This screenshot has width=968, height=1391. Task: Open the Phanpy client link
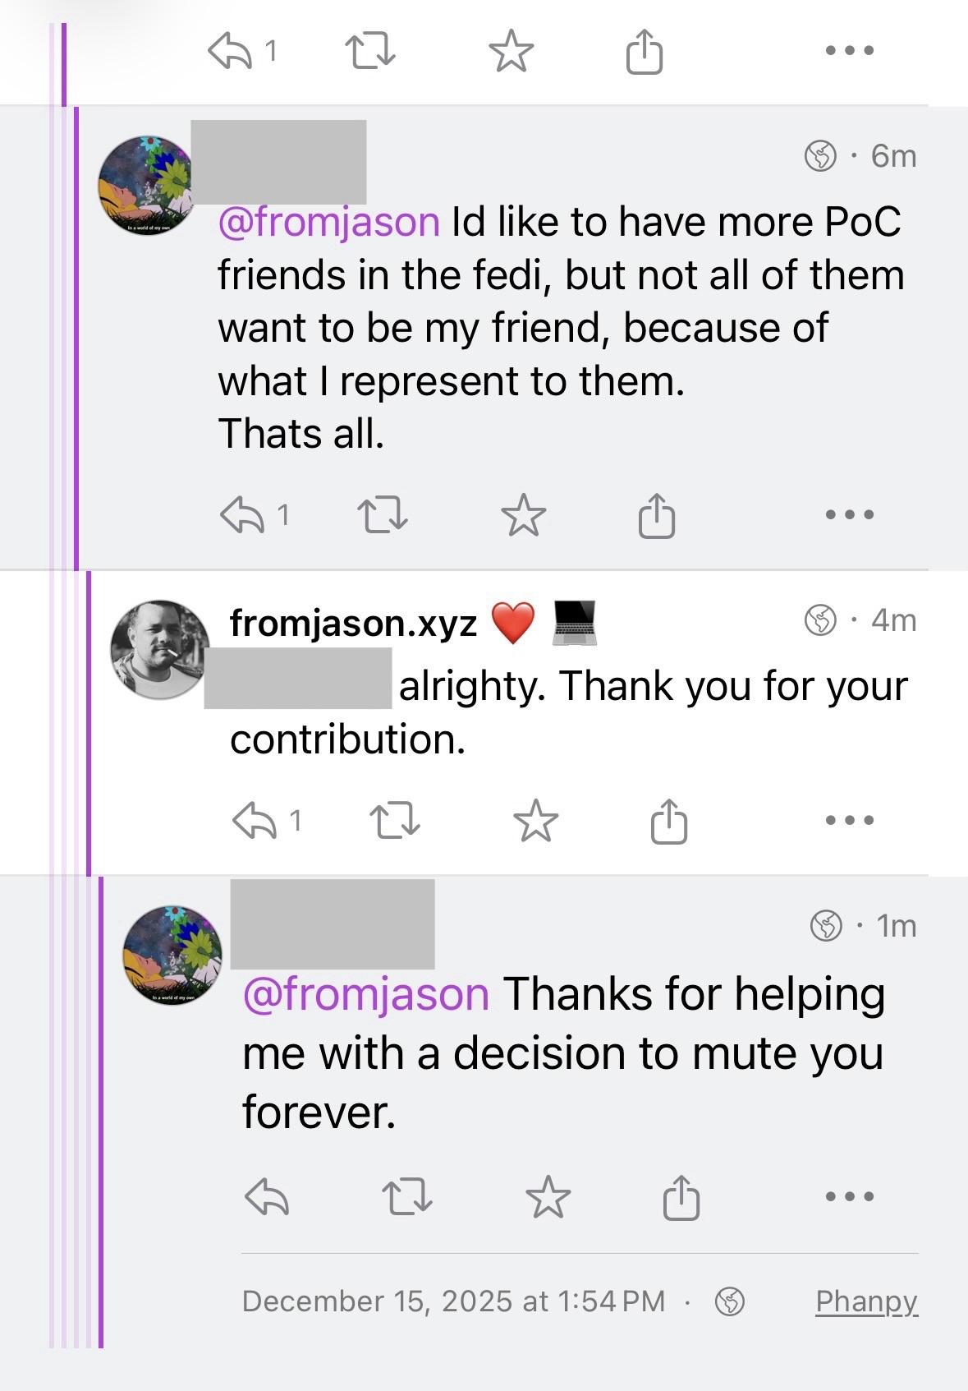[x=865, y=1301]
